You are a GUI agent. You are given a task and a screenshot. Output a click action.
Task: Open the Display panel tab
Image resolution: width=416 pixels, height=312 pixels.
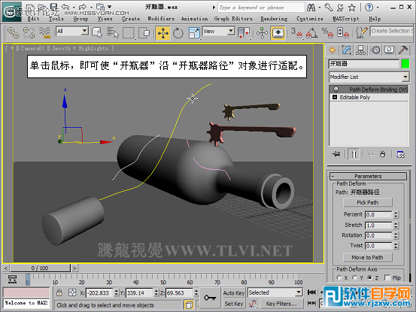click(389, 50)
